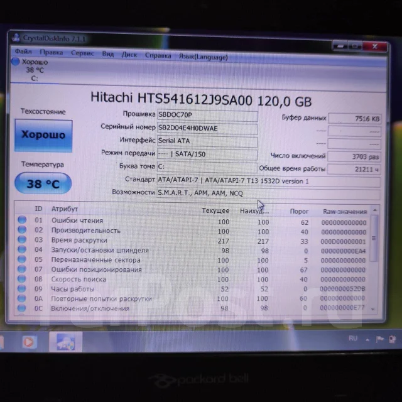Click status circle for Повторные попытки раскрутки

coord(22,298)
